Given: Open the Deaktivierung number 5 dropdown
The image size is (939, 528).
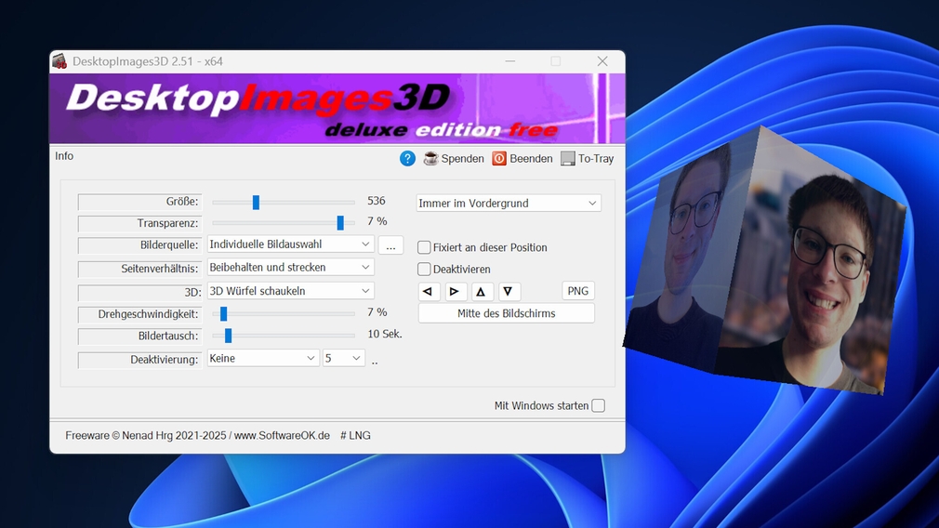Looking at the screenshot, I should point(344,358).
